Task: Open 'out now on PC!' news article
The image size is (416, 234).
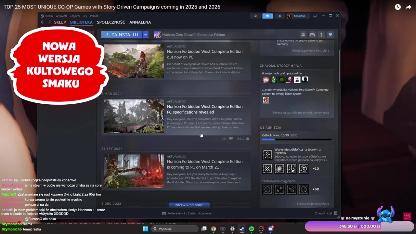Action: tap(205, 54)
